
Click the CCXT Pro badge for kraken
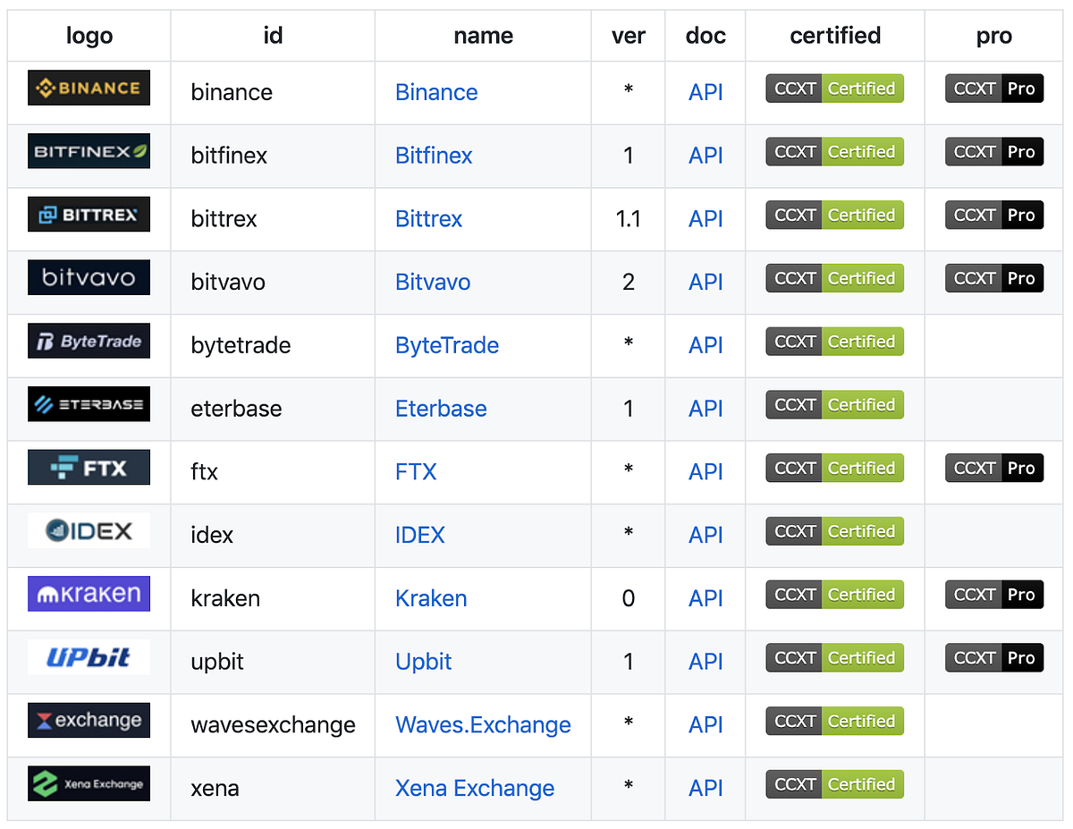pos(994,593)
